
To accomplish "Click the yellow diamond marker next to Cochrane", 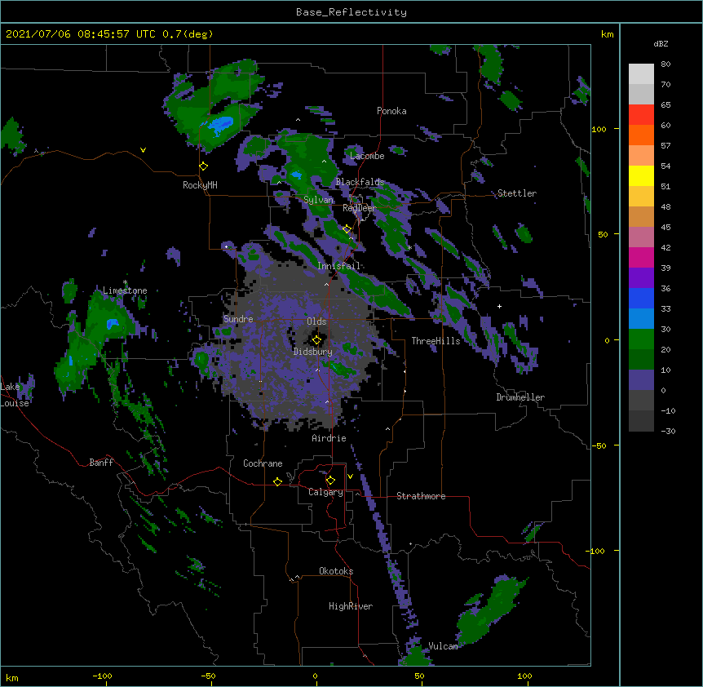I will [277, 481].
